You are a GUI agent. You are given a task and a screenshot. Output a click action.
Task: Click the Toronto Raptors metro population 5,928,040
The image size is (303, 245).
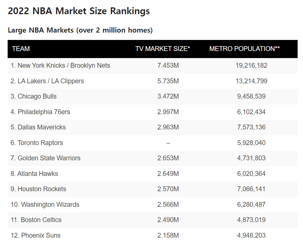point(251,143)
